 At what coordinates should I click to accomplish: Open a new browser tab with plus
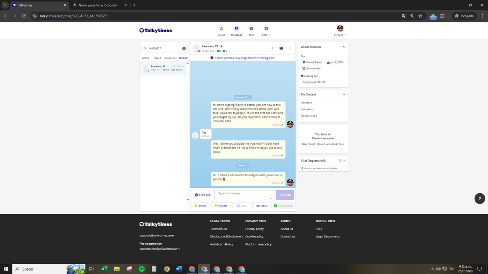point(135,5)
